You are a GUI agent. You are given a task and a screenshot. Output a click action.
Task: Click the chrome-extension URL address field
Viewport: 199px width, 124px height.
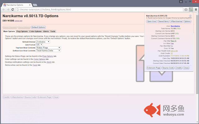click(x=99, y=10)
